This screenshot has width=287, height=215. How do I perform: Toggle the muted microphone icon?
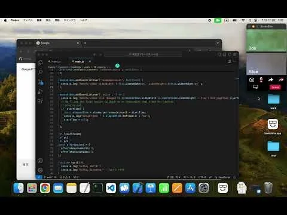pyautogui.click(x=261, y=79)
